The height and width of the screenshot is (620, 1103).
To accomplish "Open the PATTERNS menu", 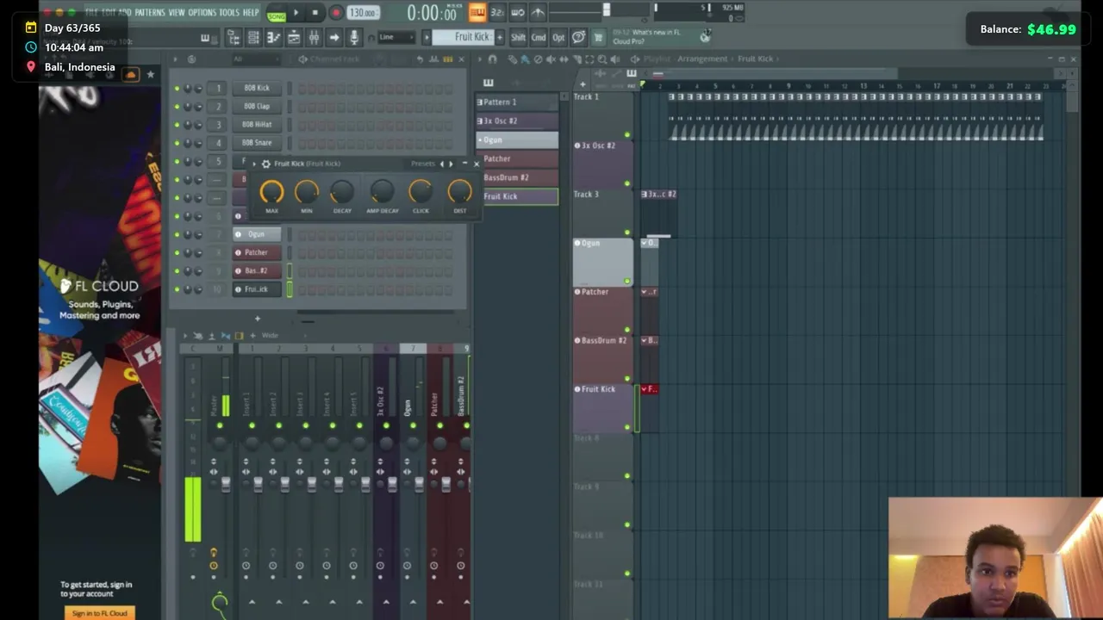I will point(149,12).
